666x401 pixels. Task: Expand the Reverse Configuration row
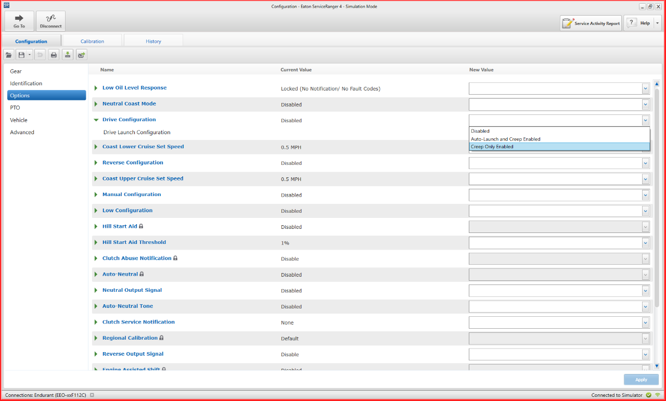[x=96, y=163]
